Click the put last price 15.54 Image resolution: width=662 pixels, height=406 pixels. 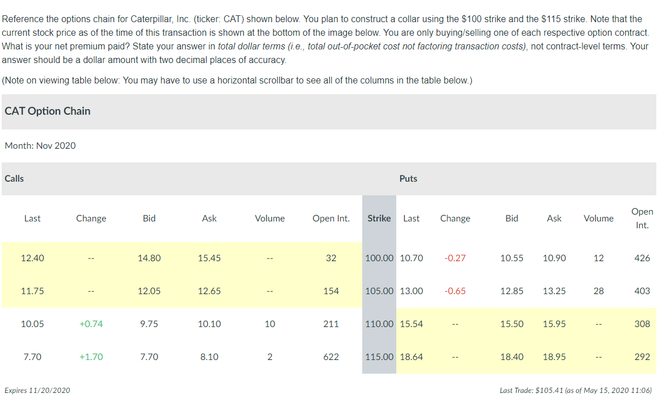point(411,324)
